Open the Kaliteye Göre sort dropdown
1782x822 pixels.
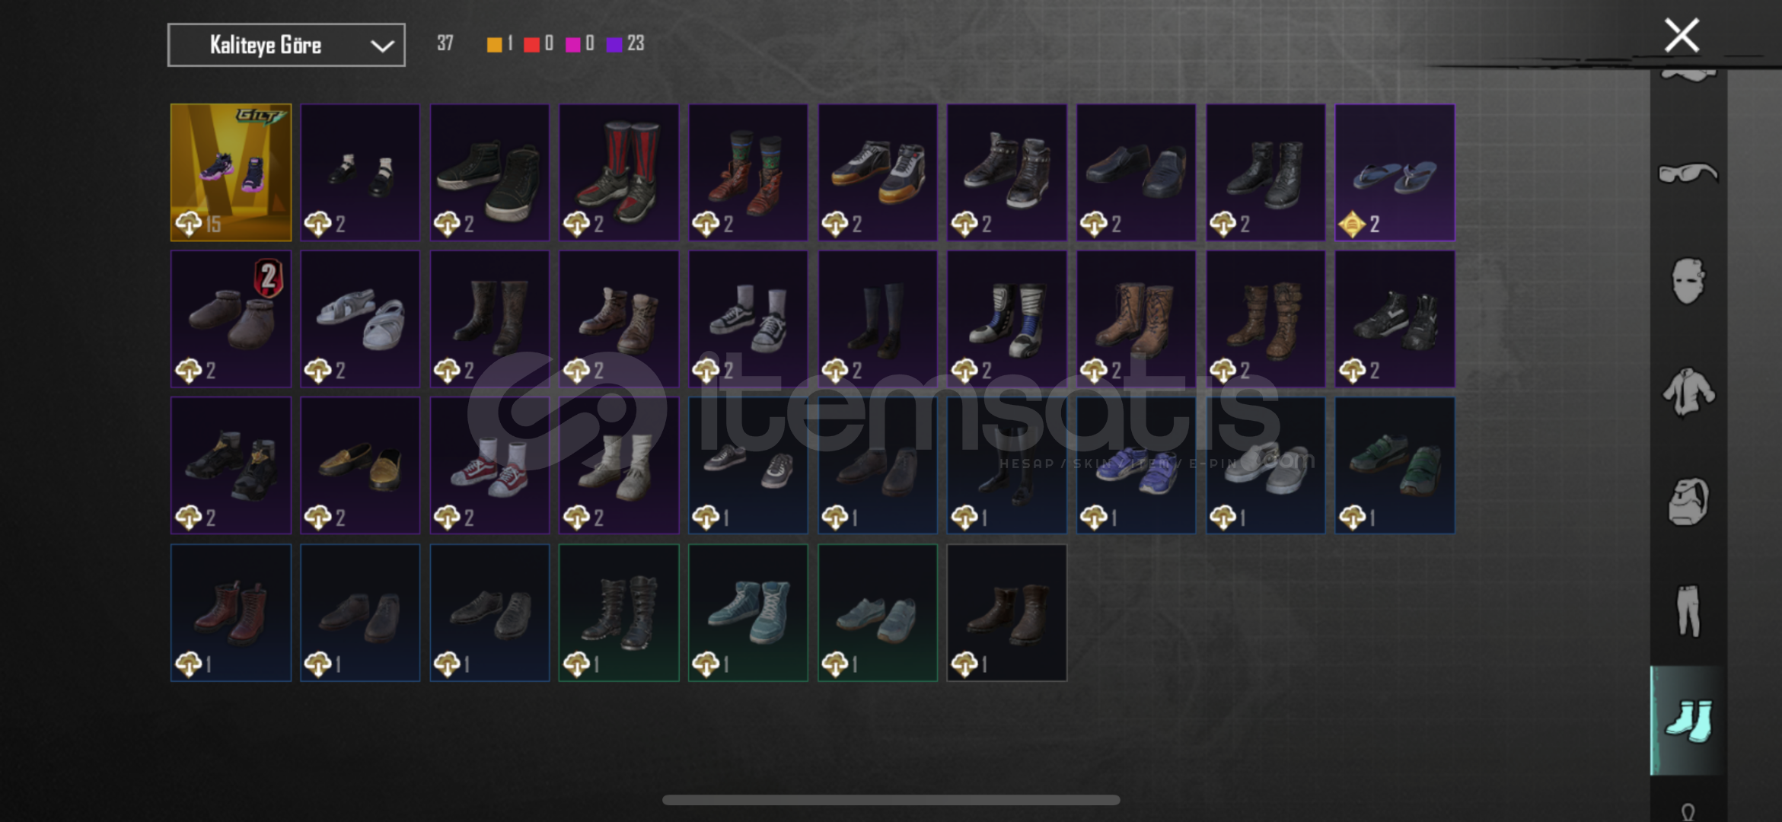pos(286,45)
